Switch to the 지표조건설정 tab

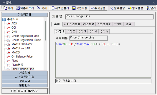pyautogui.click(x=72, y=24)
